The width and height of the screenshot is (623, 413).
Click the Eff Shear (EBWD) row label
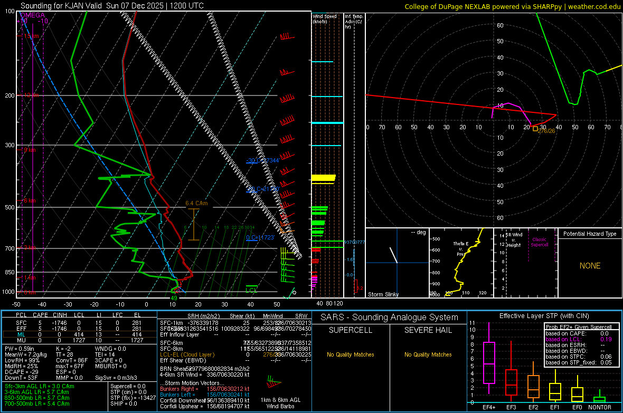pyautogui.click(x=183, y=361)
